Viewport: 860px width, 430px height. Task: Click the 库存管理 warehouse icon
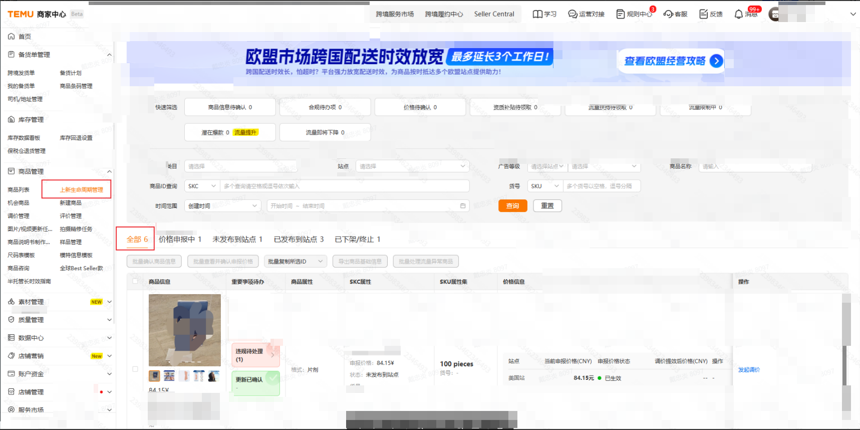[x=11, y=120]
